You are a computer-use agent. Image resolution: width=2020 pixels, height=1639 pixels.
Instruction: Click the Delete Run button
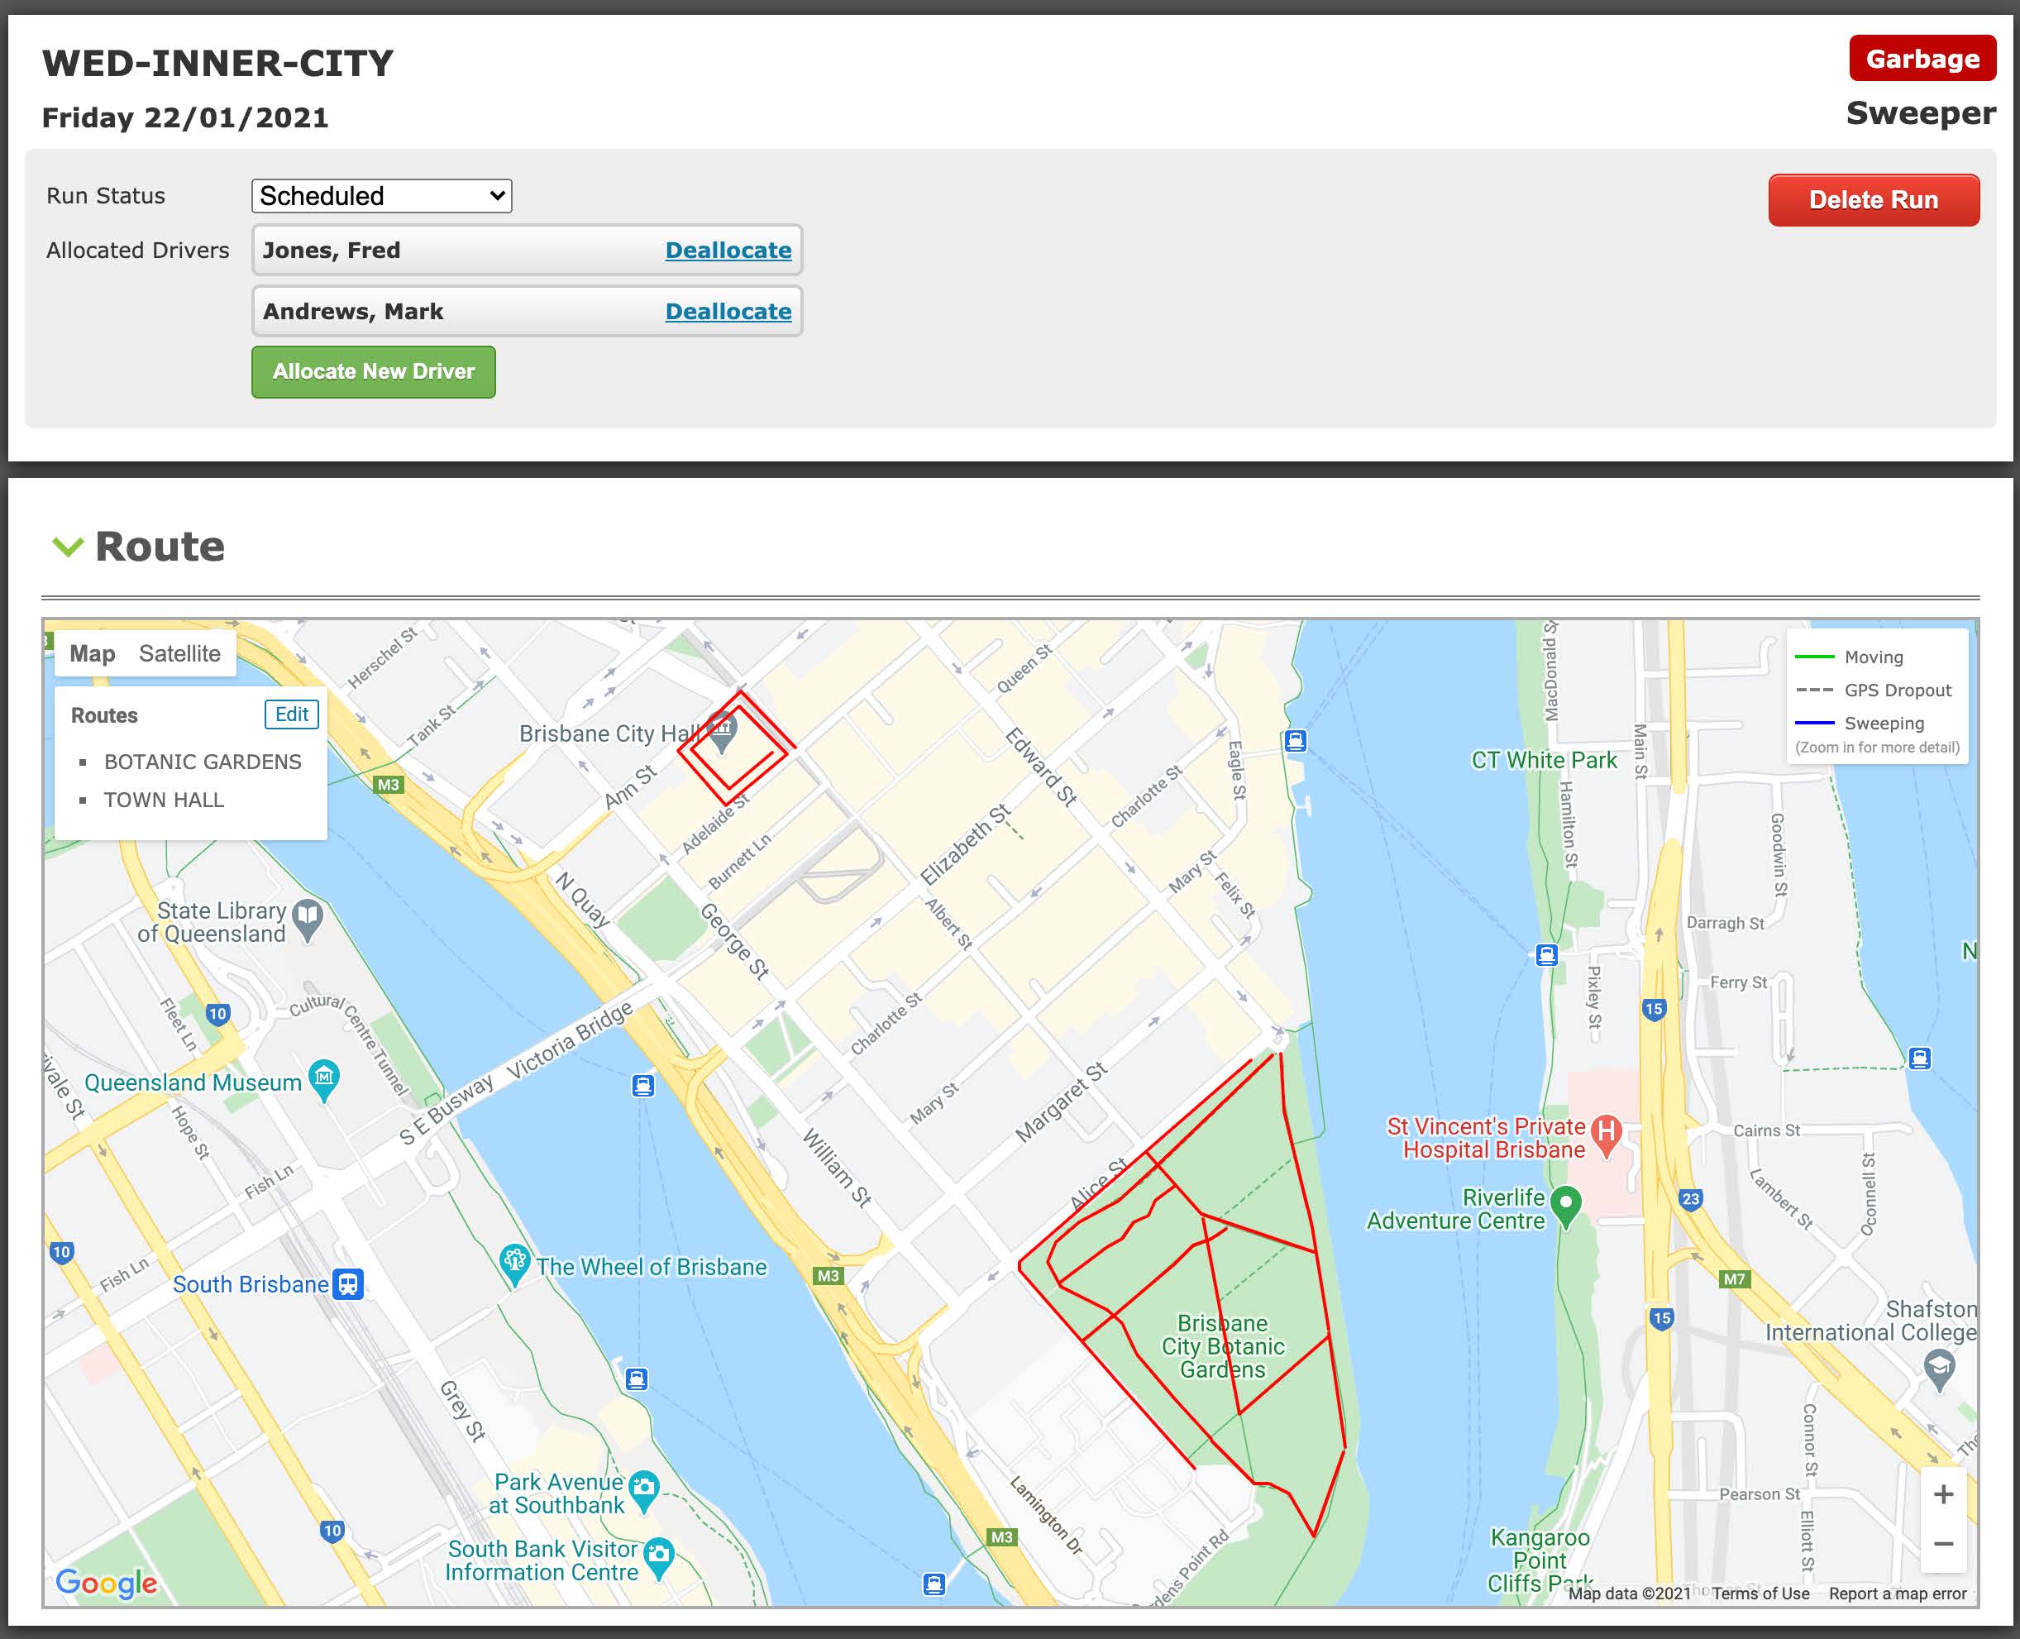(x=1874, y=200)
